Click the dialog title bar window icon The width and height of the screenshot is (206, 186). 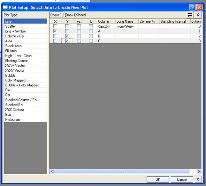pyautogui.click(x=5, y=7)
